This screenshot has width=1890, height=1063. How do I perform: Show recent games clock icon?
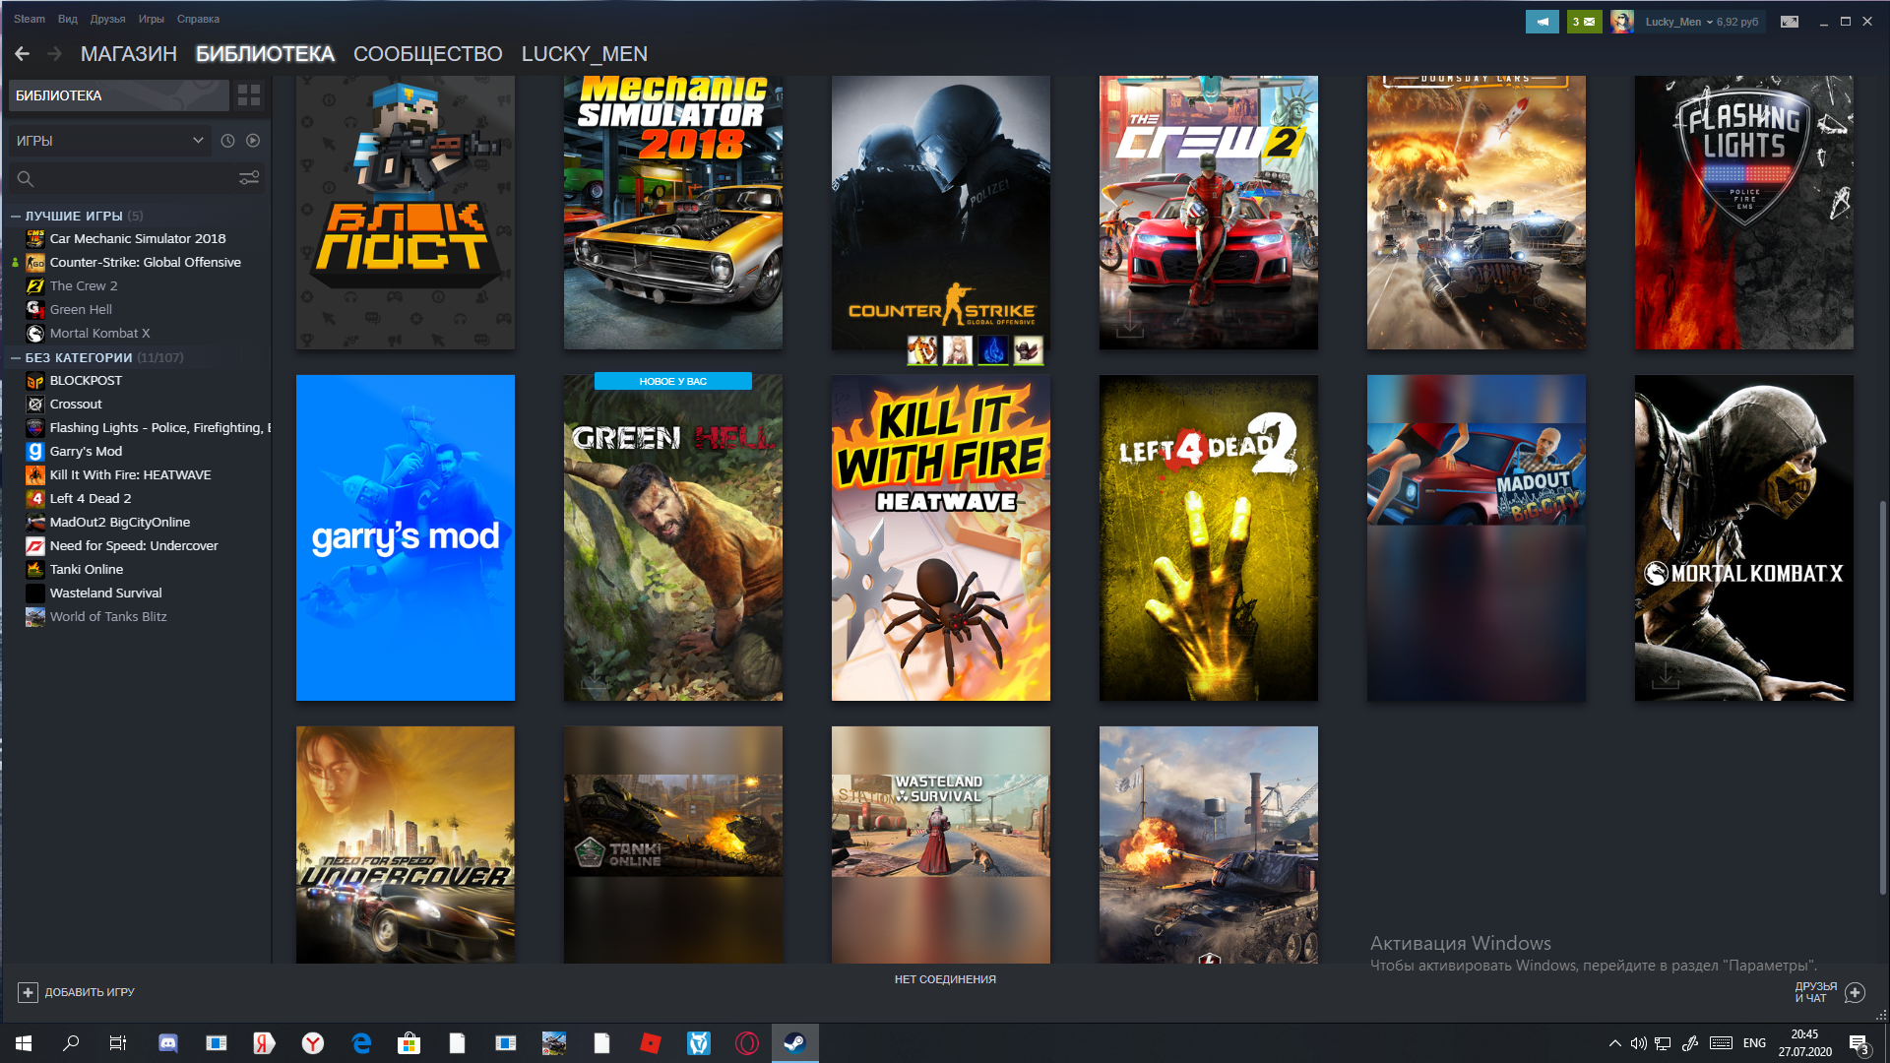coord(227,141)
